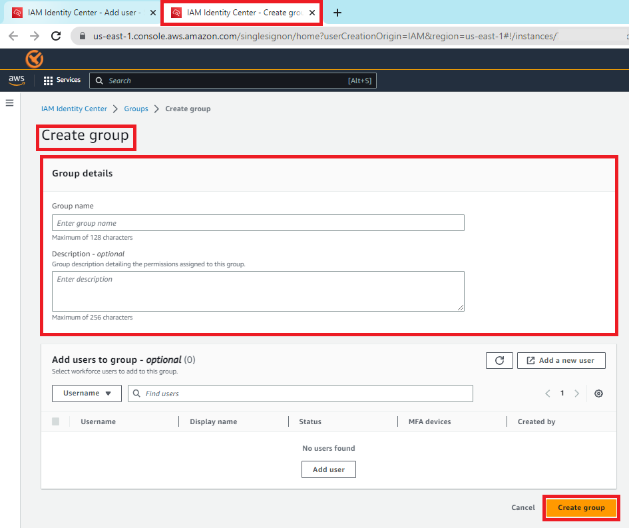
Task: Toggle the select-all users checkbox
Action: pyautogui.click(x=56, y=421)
